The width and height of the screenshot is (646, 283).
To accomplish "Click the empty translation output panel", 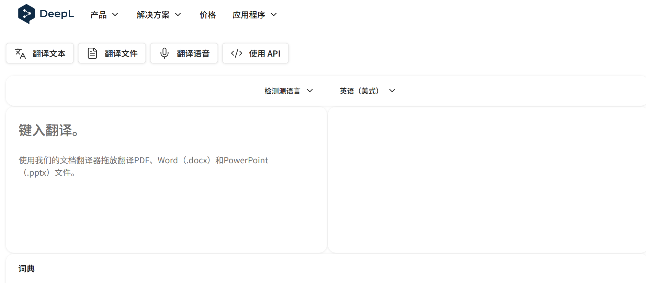I will tap(487, 180).
